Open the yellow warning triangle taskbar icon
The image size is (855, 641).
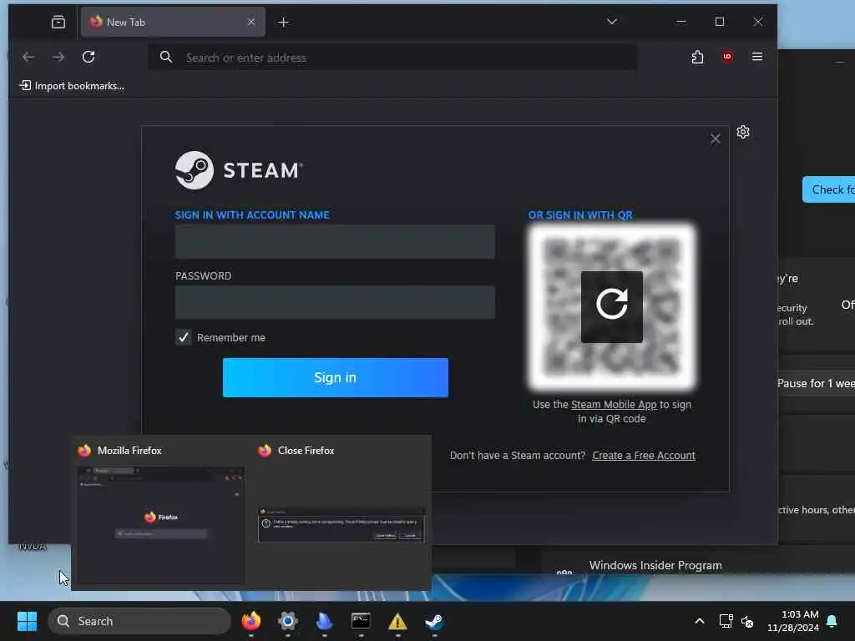pos(397,621)
